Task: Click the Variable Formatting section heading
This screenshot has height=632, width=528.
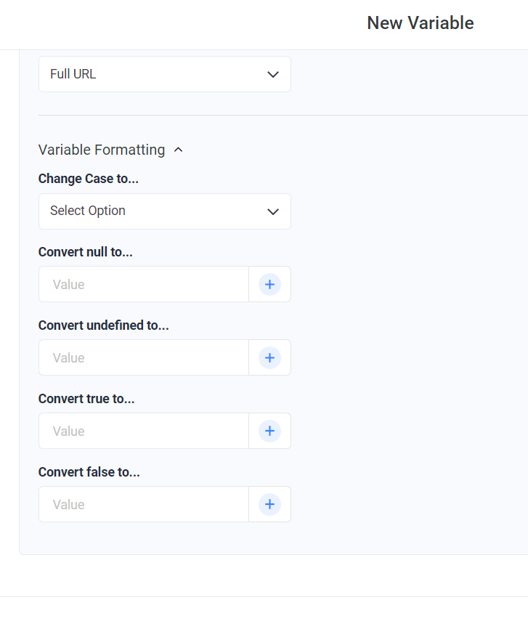Action: [102, 150]
